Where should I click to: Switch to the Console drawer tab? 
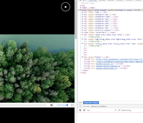tap(86, 106)
